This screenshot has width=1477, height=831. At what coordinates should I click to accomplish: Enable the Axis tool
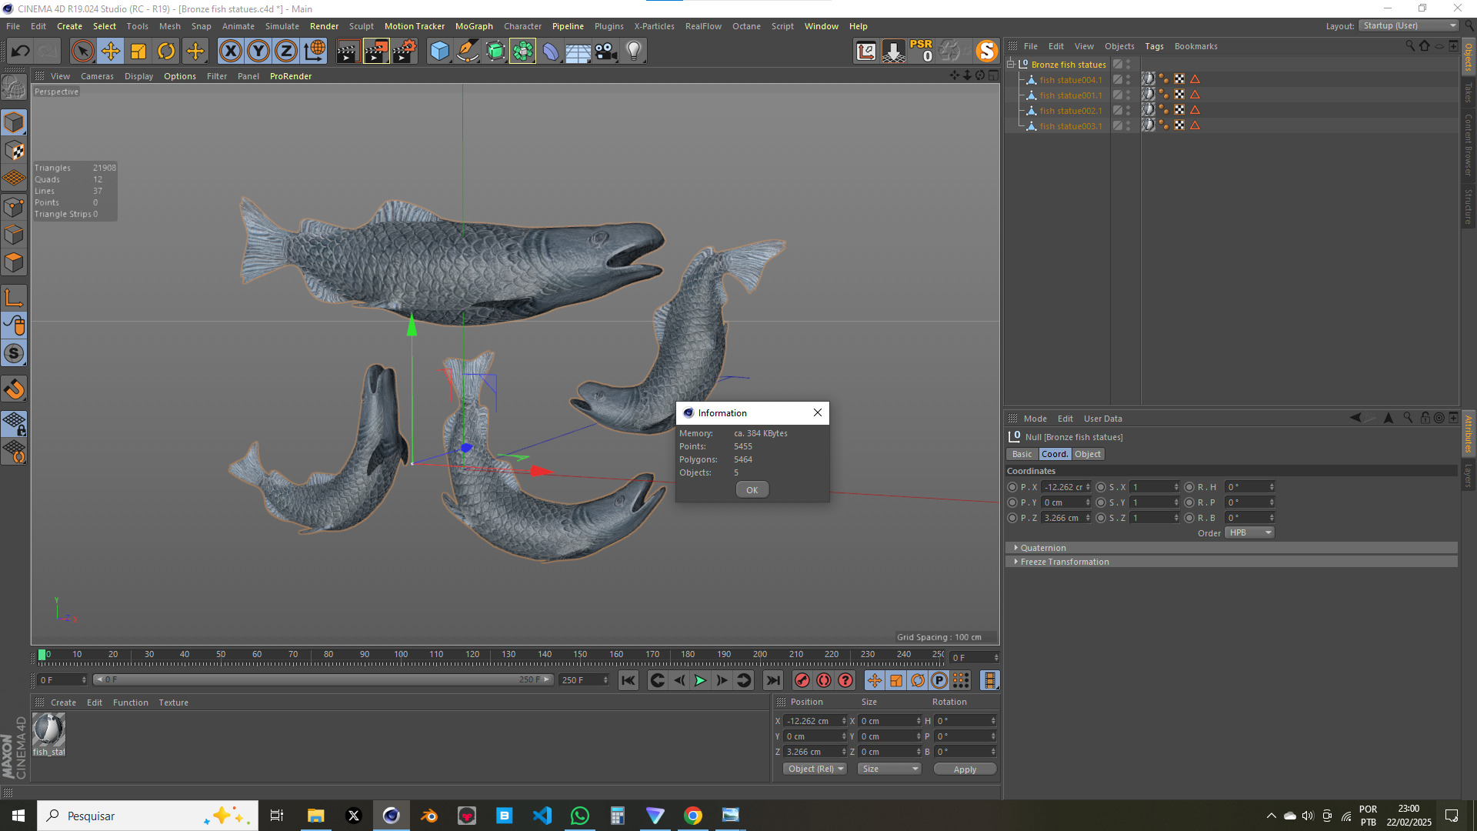point(14,298)
